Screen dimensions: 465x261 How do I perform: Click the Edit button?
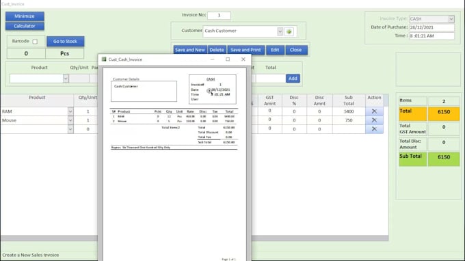275,50
